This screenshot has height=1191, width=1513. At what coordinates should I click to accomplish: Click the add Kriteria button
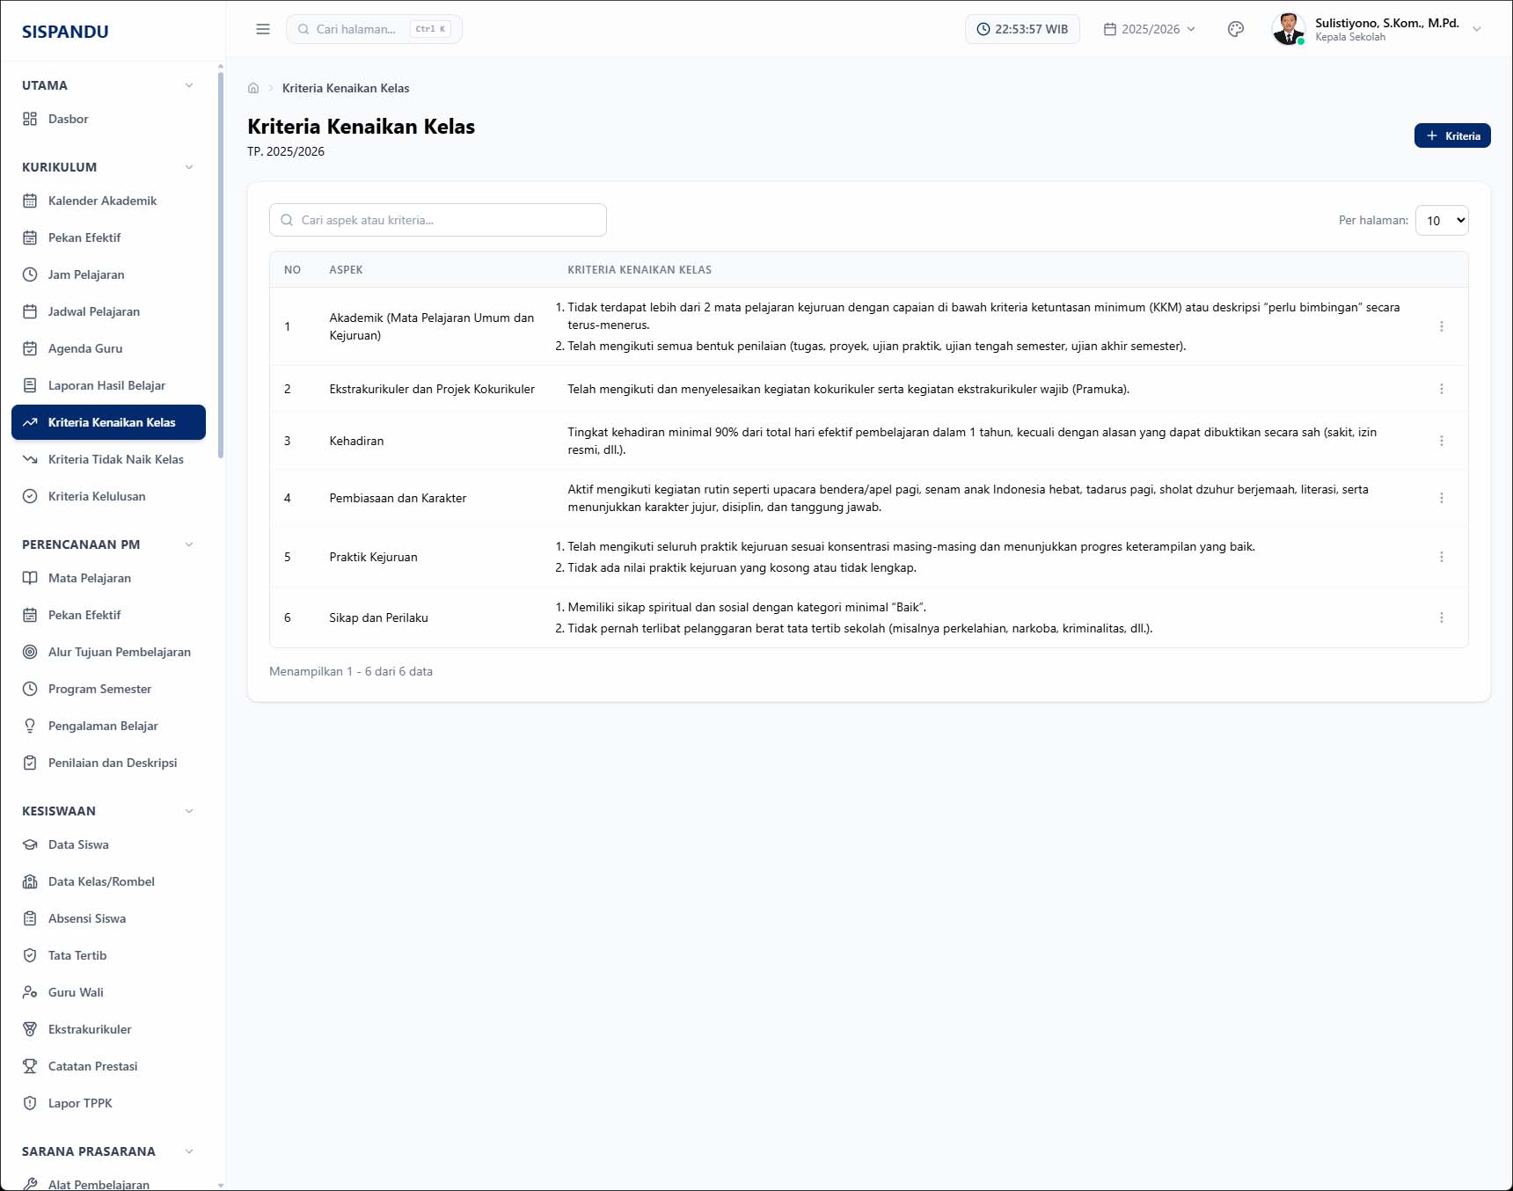coord(1452,135)
